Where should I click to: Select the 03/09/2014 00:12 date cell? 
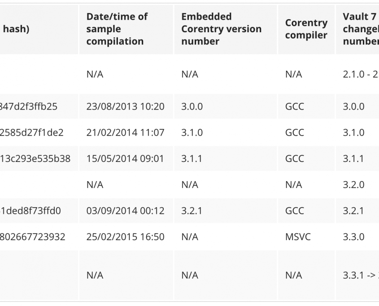(125, 211)
